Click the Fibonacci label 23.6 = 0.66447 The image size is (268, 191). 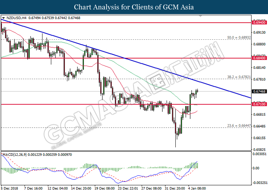(x=239, y=126)
